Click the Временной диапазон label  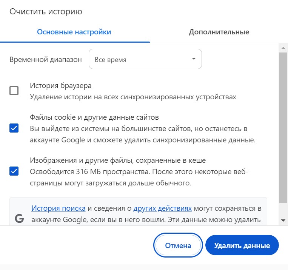[46, 59]
